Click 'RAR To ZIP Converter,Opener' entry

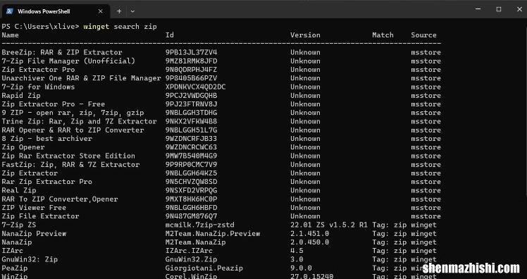59,199
